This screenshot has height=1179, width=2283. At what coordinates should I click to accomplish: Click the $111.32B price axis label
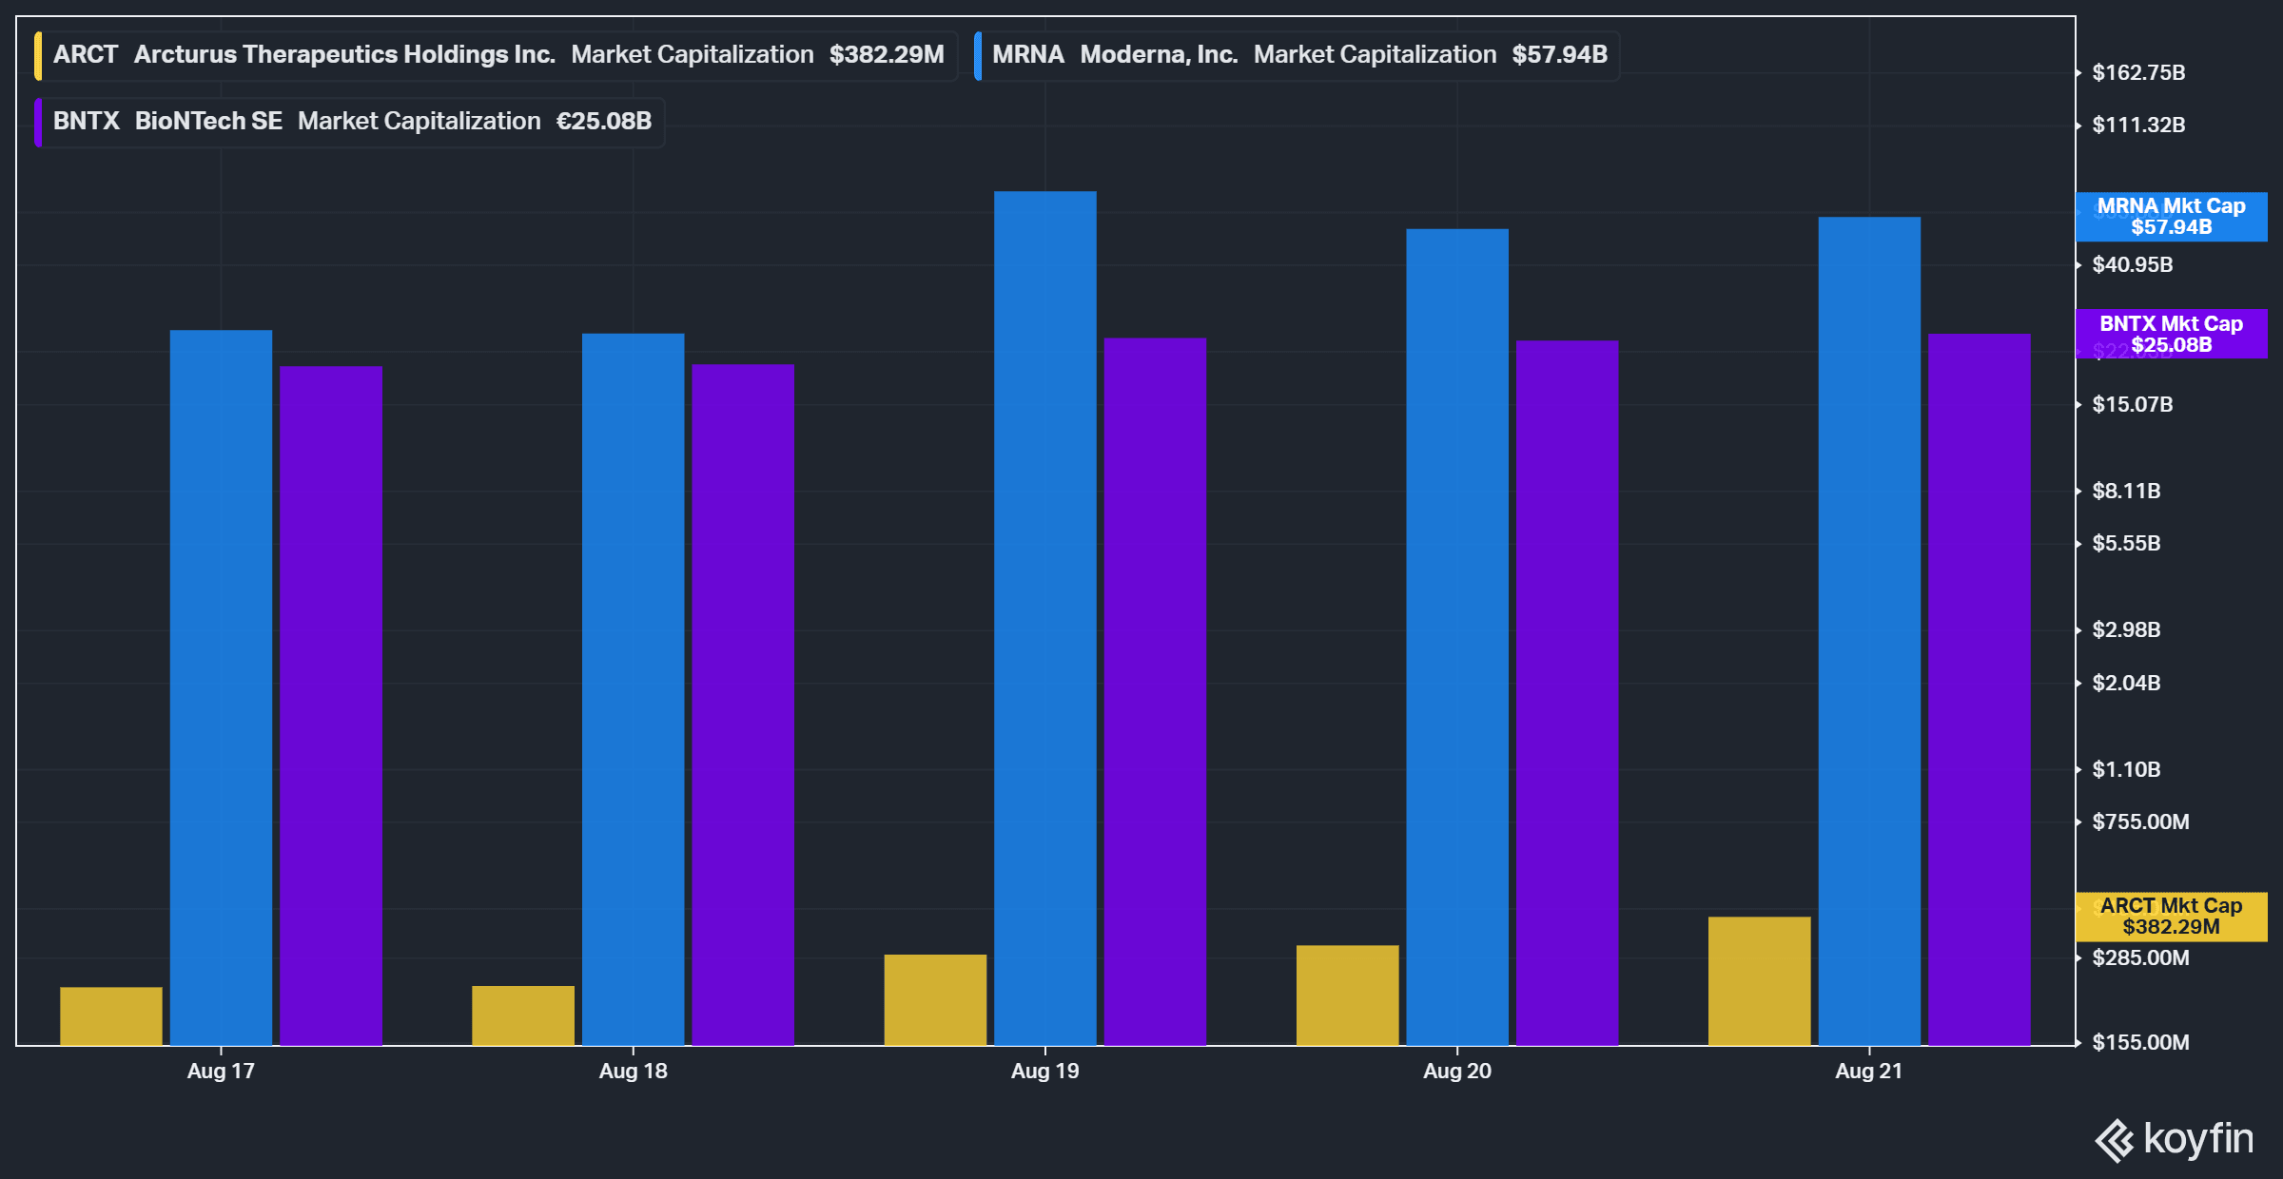click(x=2138, y=125)
